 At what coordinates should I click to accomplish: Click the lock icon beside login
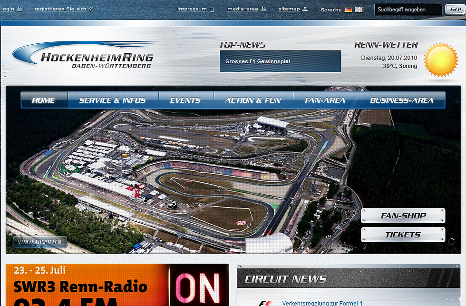tap(19, 9)
